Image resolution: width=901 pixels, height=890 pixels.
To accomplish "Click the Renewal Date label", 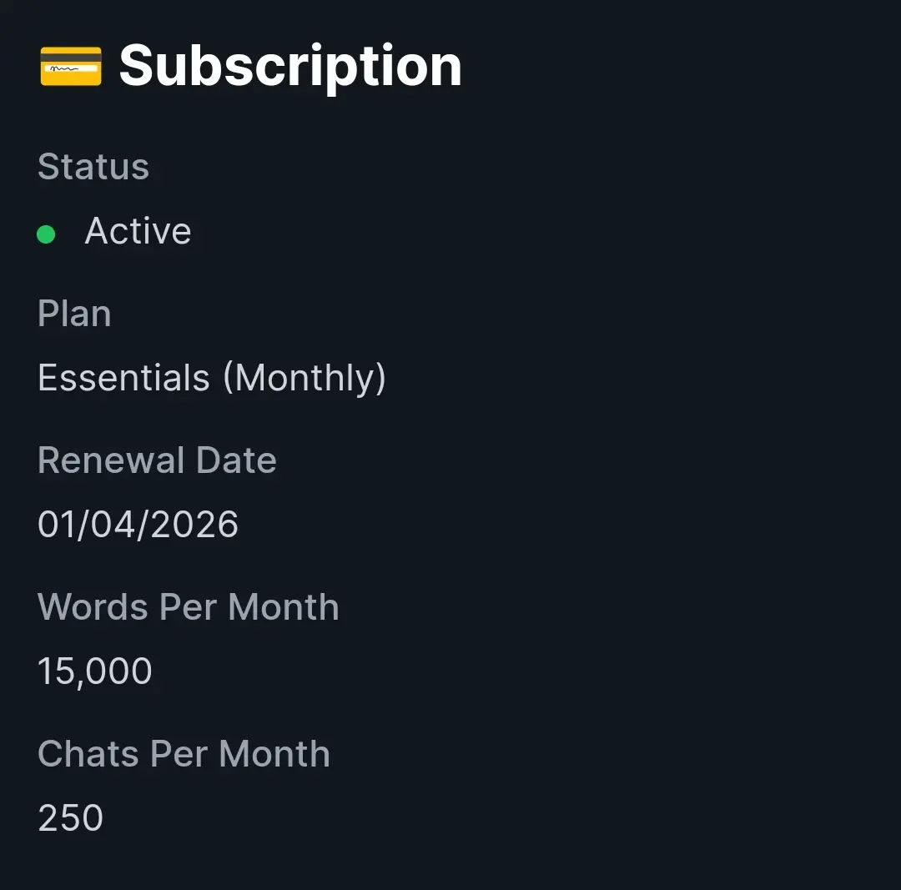I will pyautogui.click(x=157, y=460).
